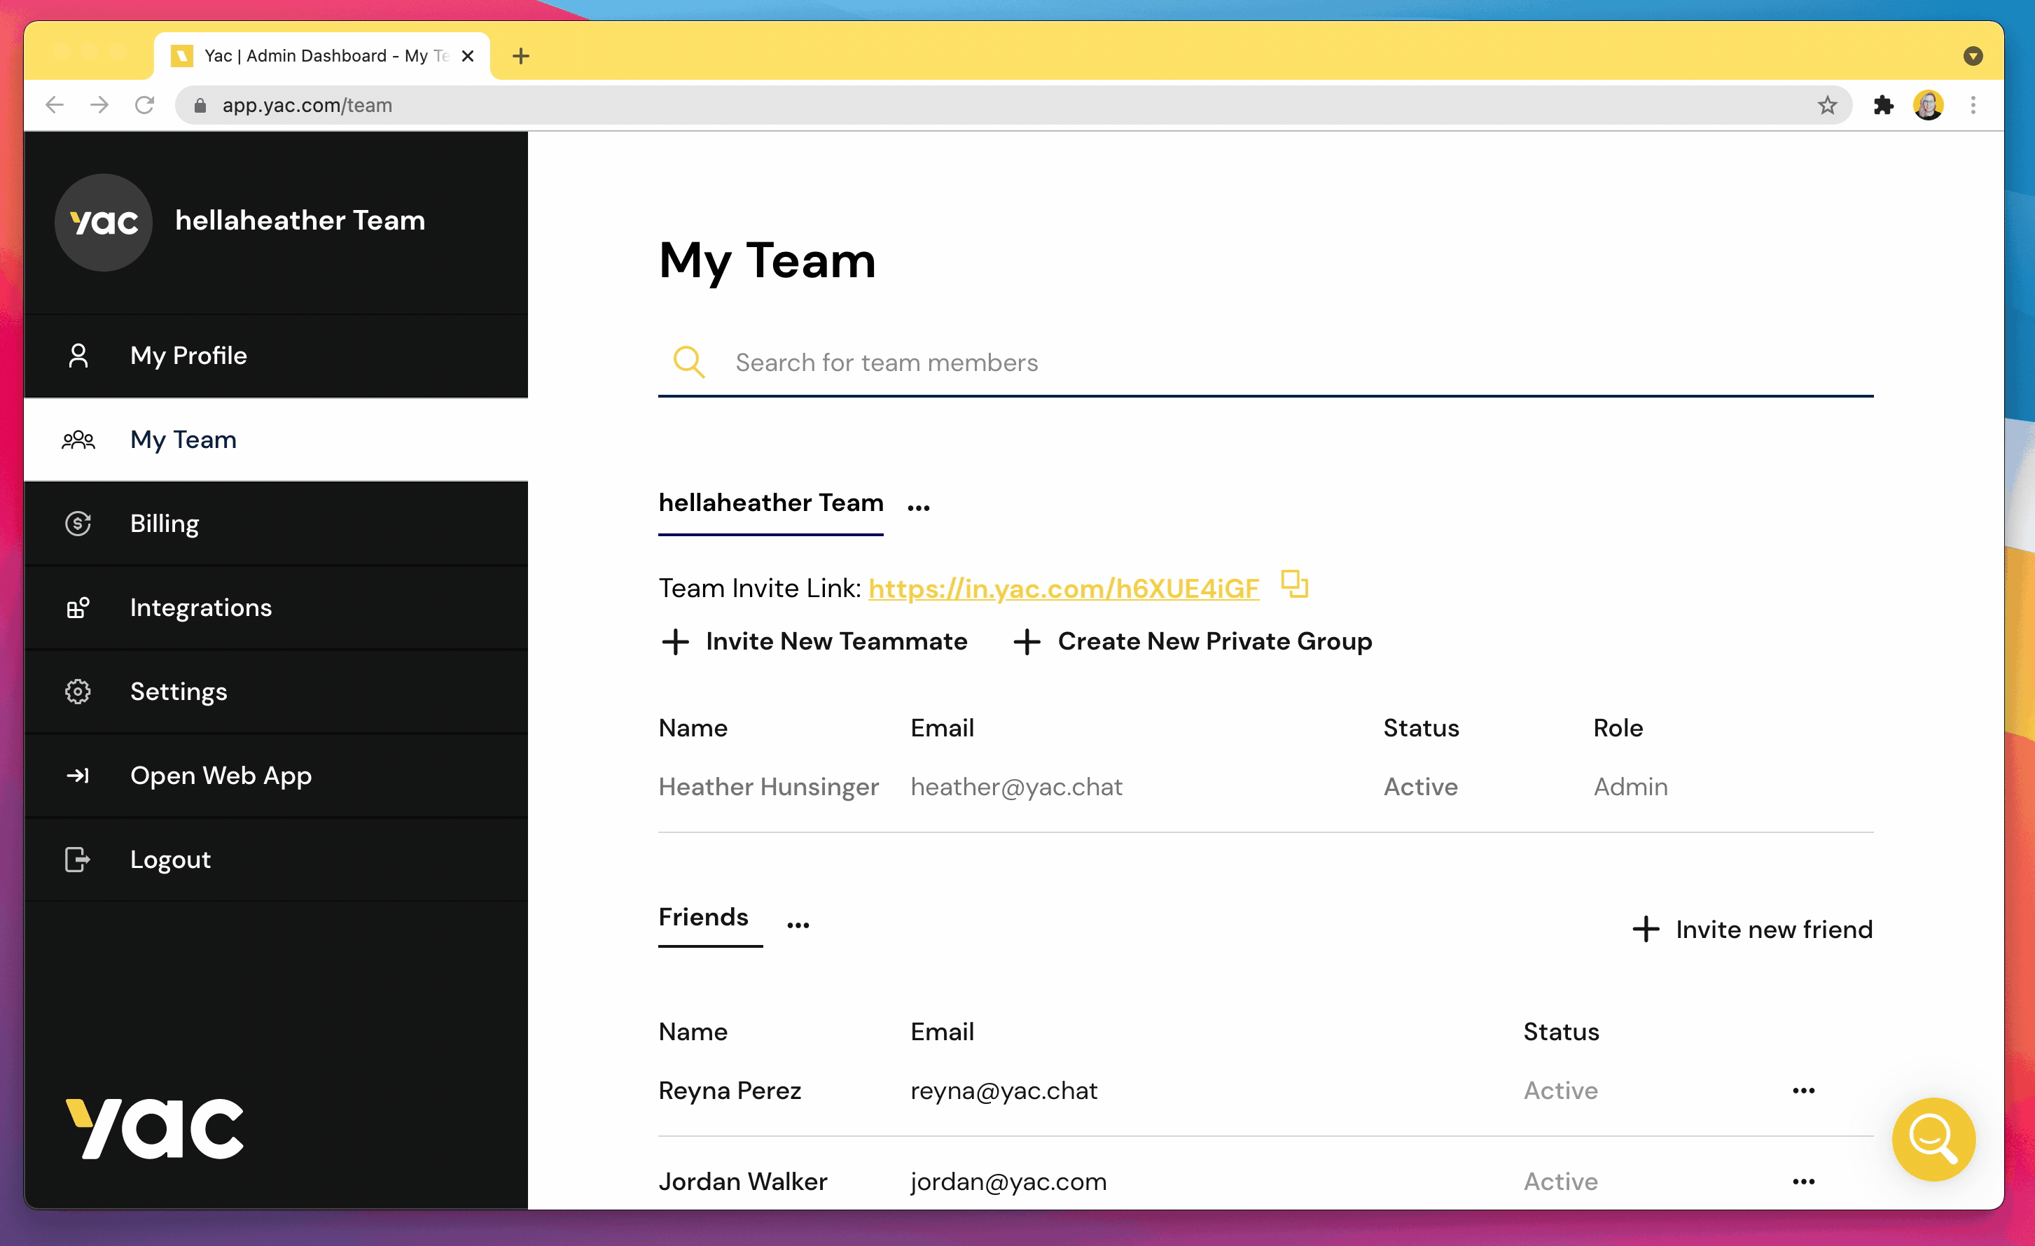Viewport: 2035px width, 1246px height.
Task: Click the My Team people icon
Action: click(x=78, y=440)
